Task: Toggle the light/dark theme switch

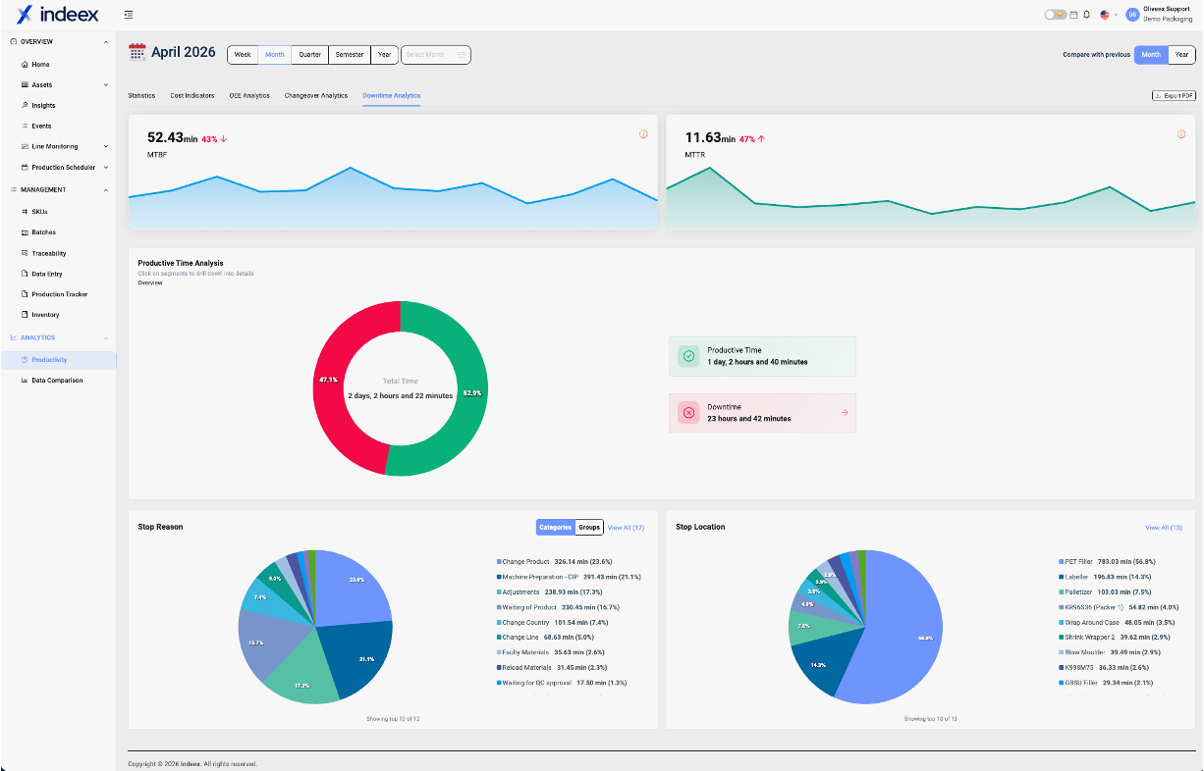Action: [x=1055, y=15]
